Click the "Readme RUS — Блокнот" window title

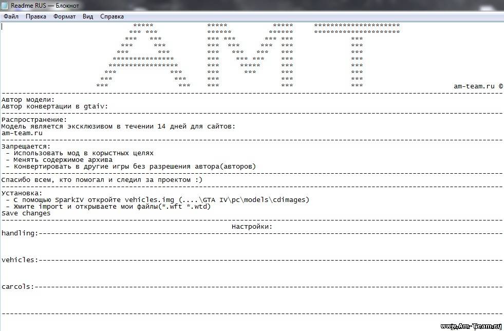pos(45,6)
